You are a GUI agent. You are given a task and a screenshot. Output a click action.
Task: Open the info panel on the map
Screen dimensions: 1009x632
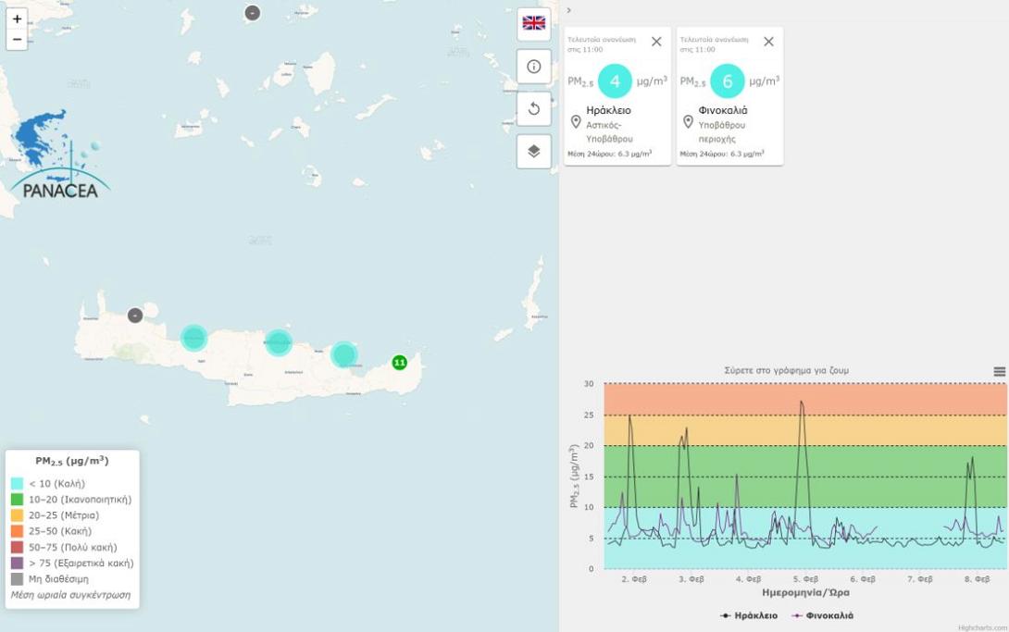(x=532, y=65)
